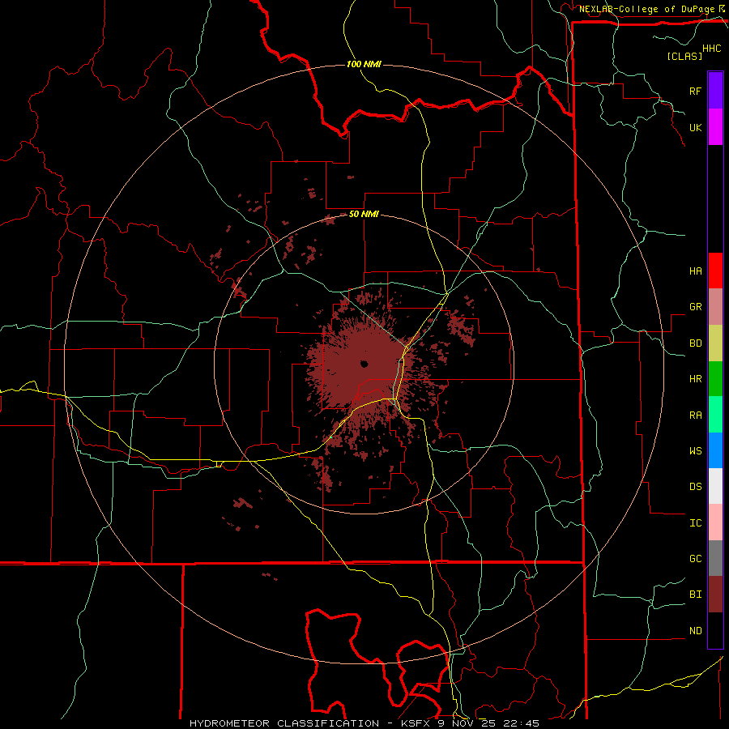Click the HA red legend swatch
Screen dimensions: 729x729
tap(715, 271)
